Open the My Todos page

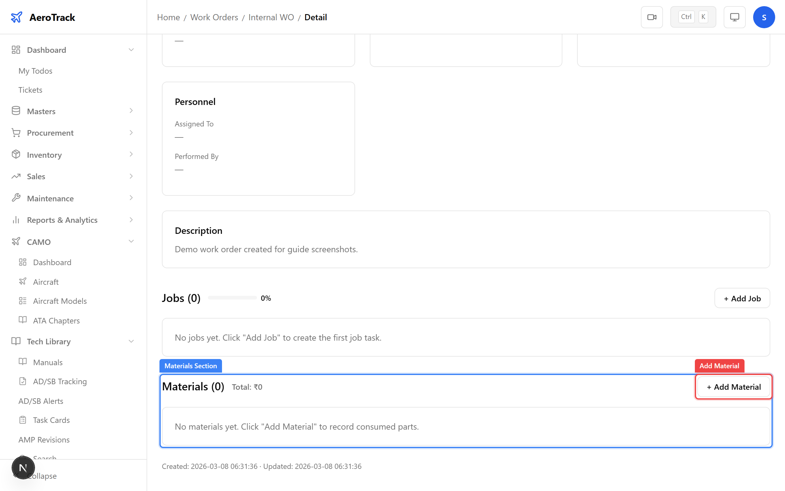pos(35,71)
